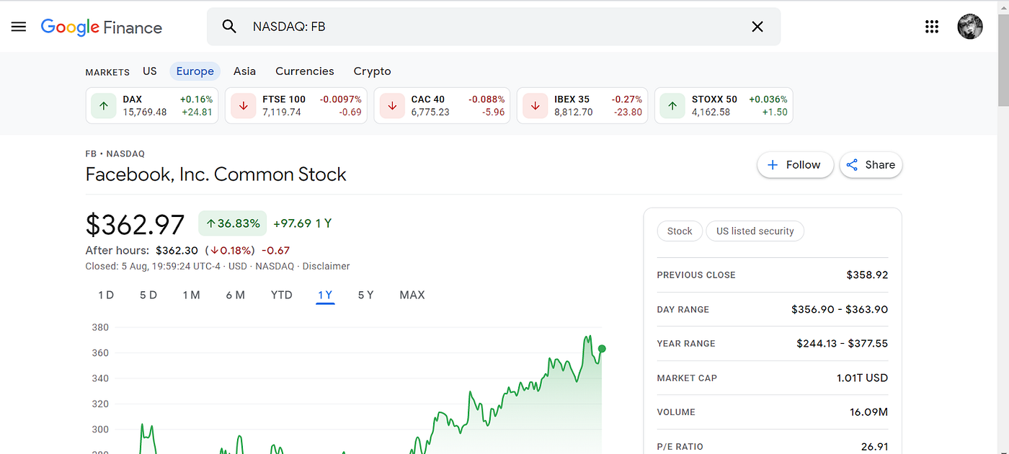1009x454 pixels.
Task: Click the CAC 40 index card
Action: point(442,105)
